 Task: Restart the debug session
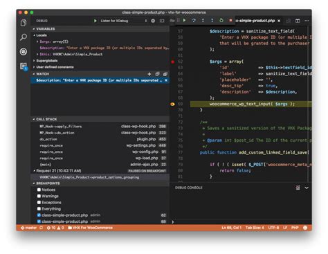pyautogui.click(x=221, y=20)
